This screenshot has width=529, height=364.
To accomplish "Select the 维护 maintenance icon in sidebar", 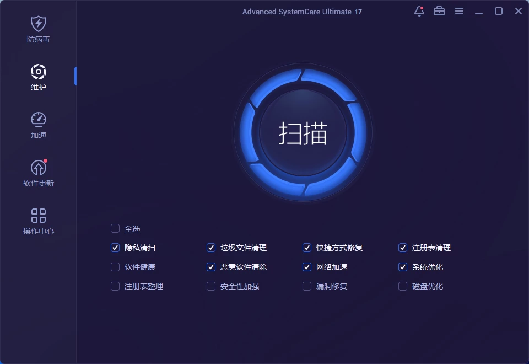I will point(38,72).
